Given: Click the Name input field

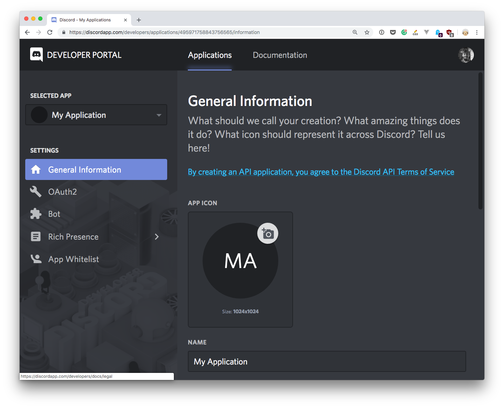Looking at the screenshot, I should click(327, 361).
